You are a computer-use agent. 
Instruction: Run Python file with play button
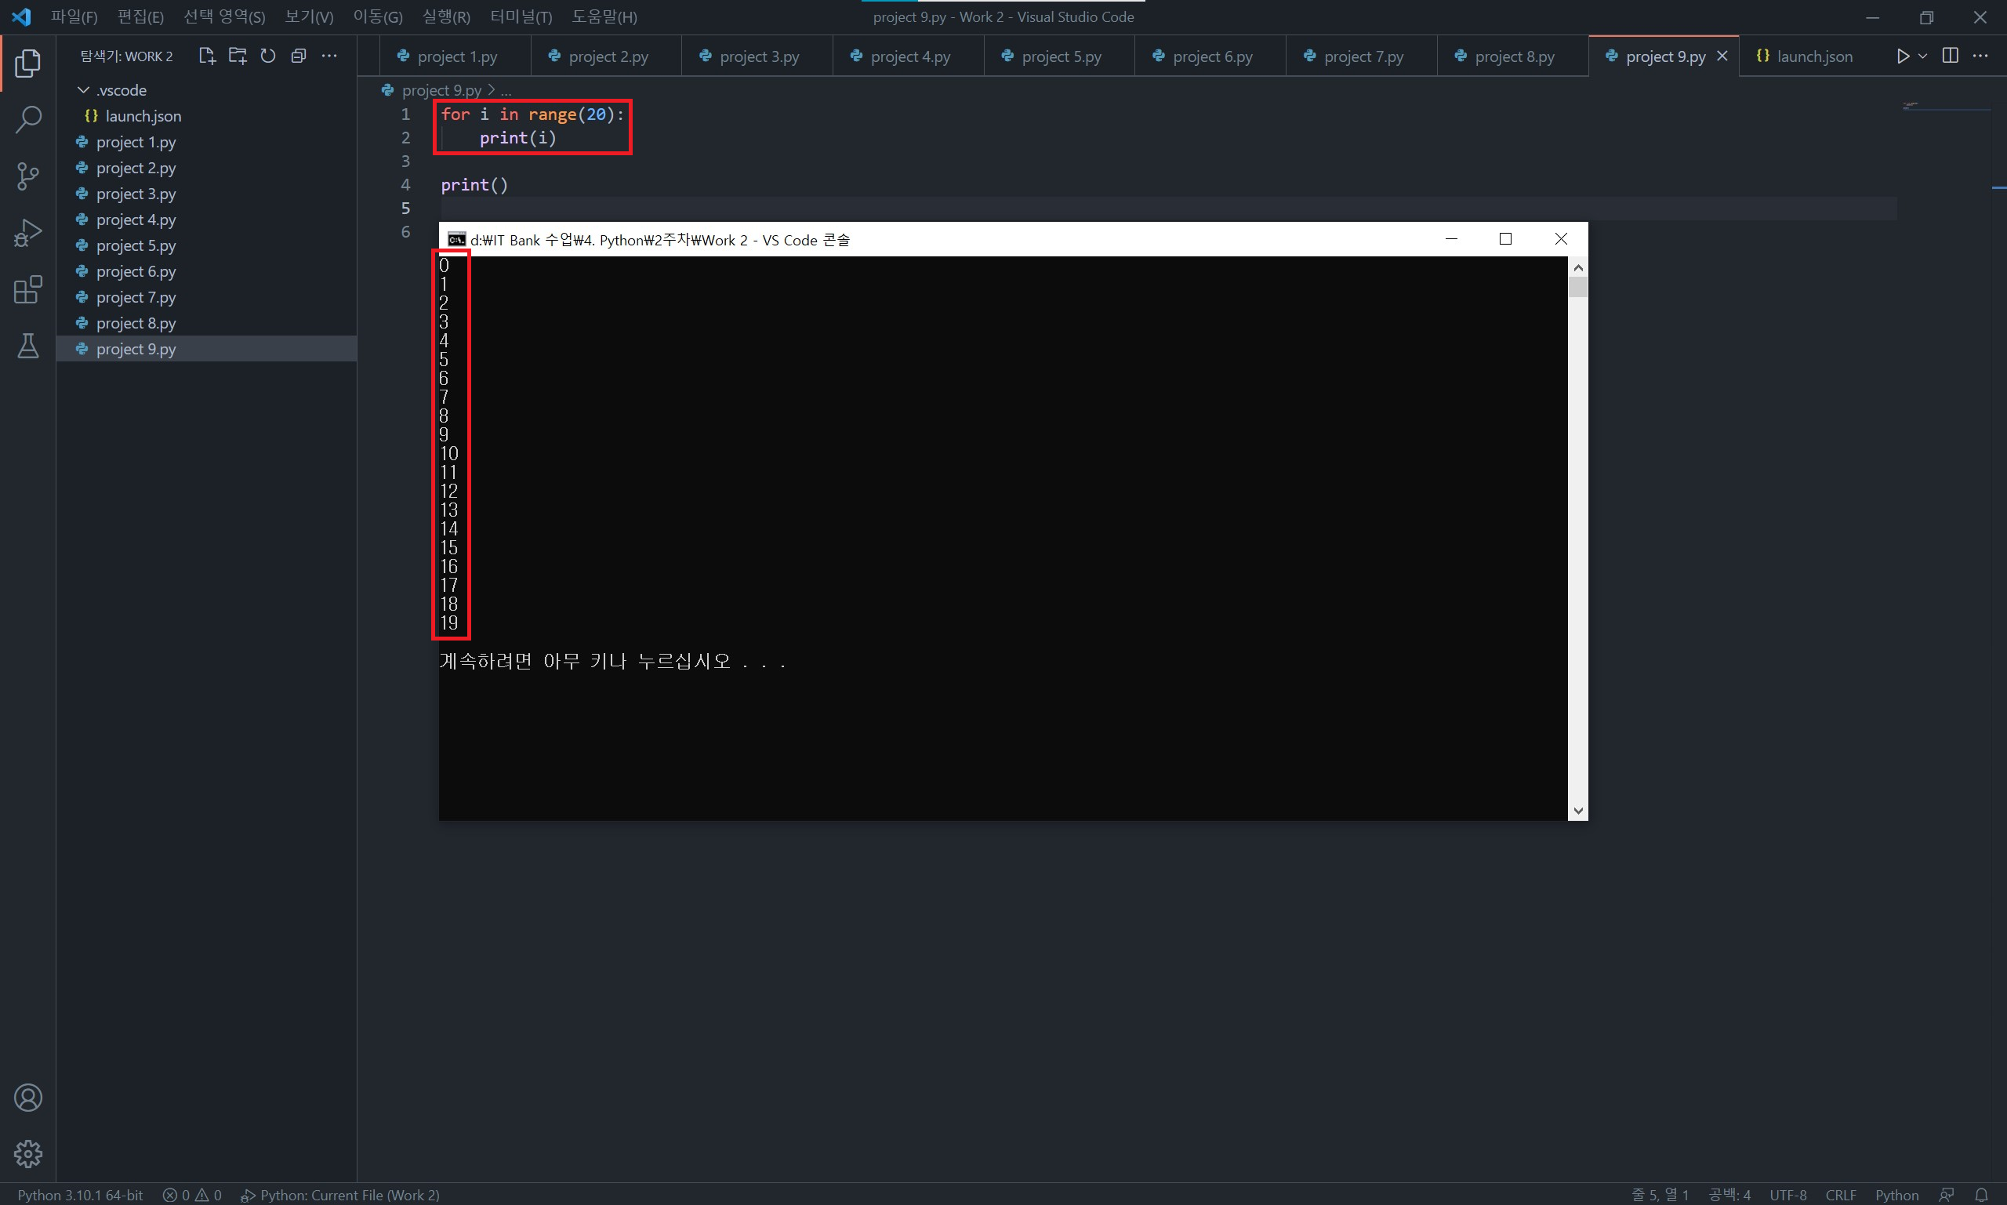[1902, 56]
